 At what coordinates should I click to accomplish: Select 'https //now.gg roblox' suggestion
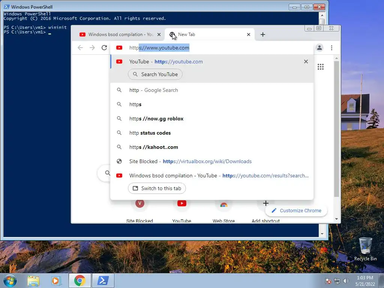click(x=212, y=118)
